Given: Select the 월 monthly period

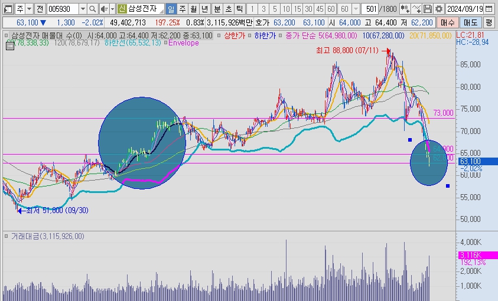Looking at the screenshot, I should (193, 9).
